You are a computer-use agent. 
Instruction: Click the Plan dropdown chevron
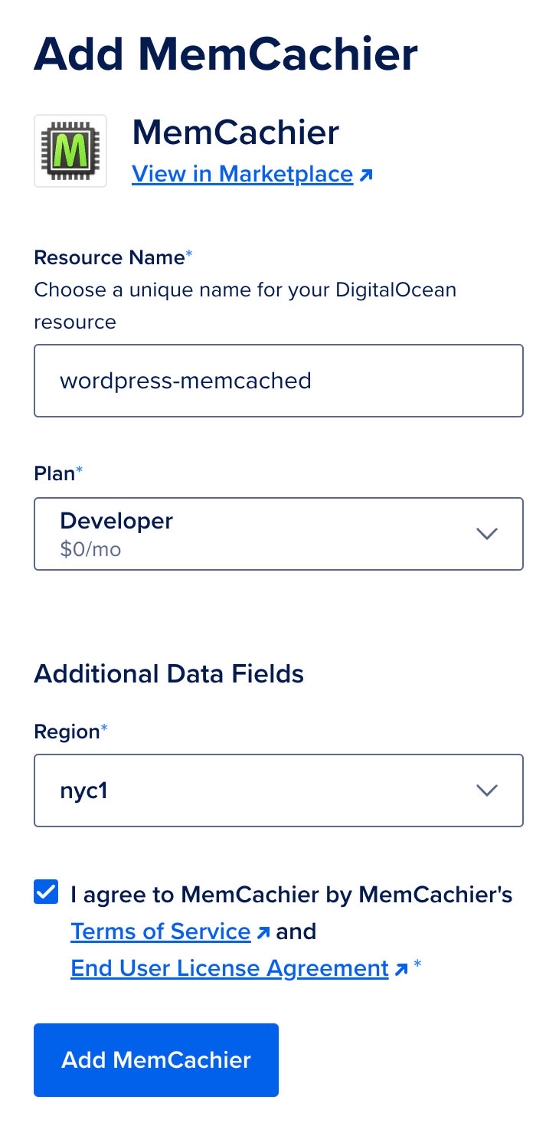(x=487, y=534)
